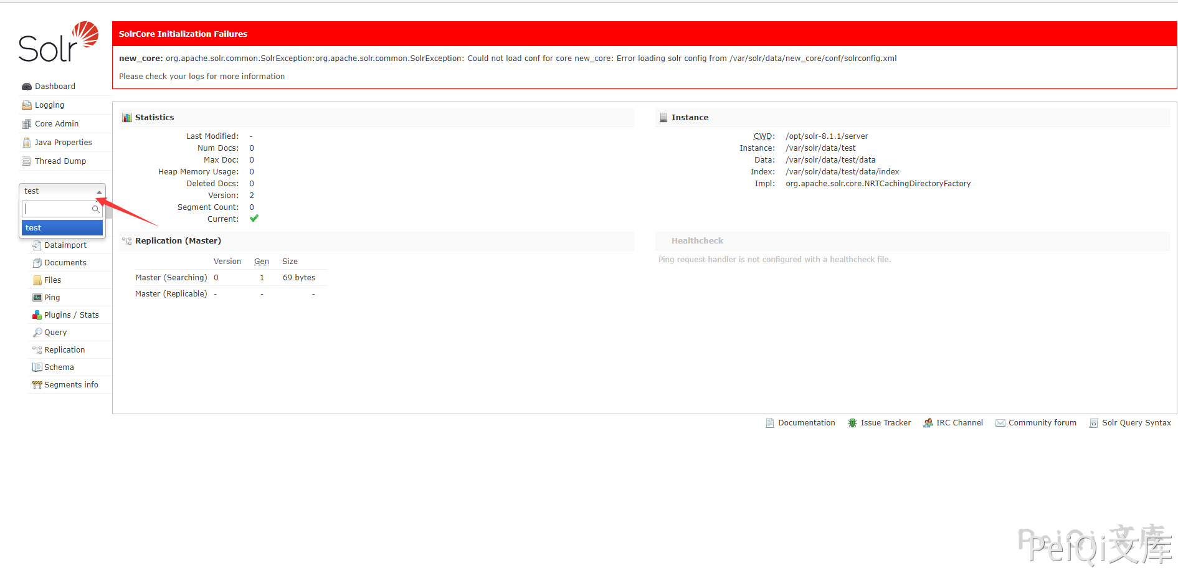Screen dimensions: 1178x573
Task: Open the Dashboard page
Action: click(55, 87)
